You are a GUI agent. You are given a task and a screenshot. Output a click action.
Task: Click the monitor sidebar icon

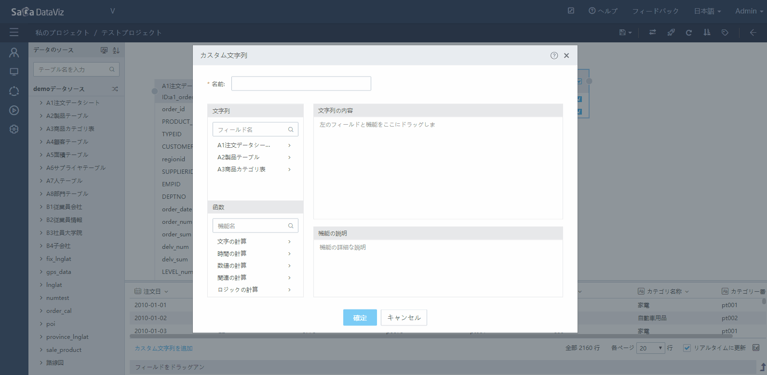14,72
